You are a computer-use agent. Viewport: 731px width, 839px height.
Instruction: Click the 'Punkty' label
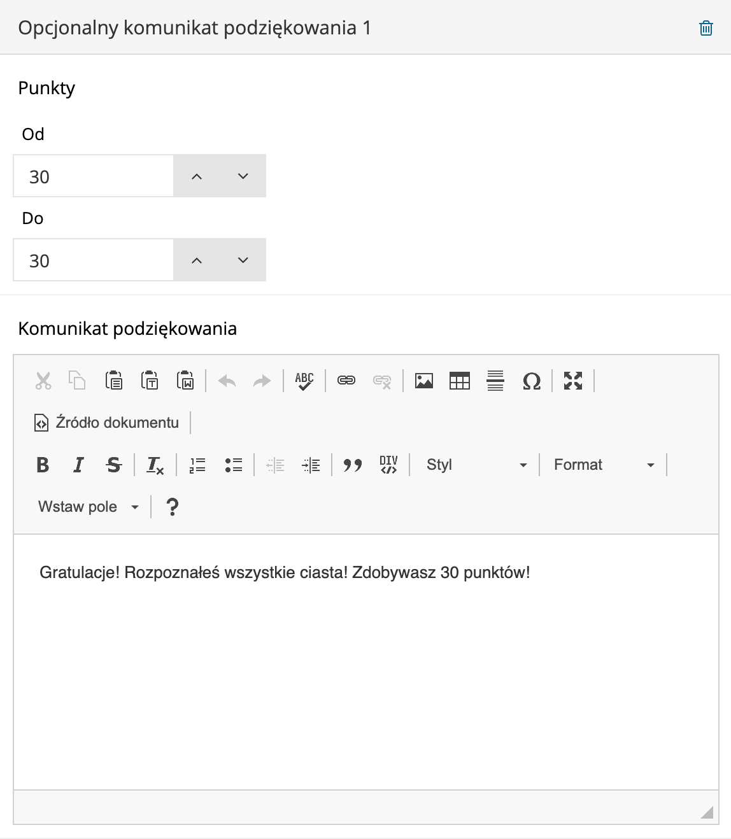[x=46, y=88]
